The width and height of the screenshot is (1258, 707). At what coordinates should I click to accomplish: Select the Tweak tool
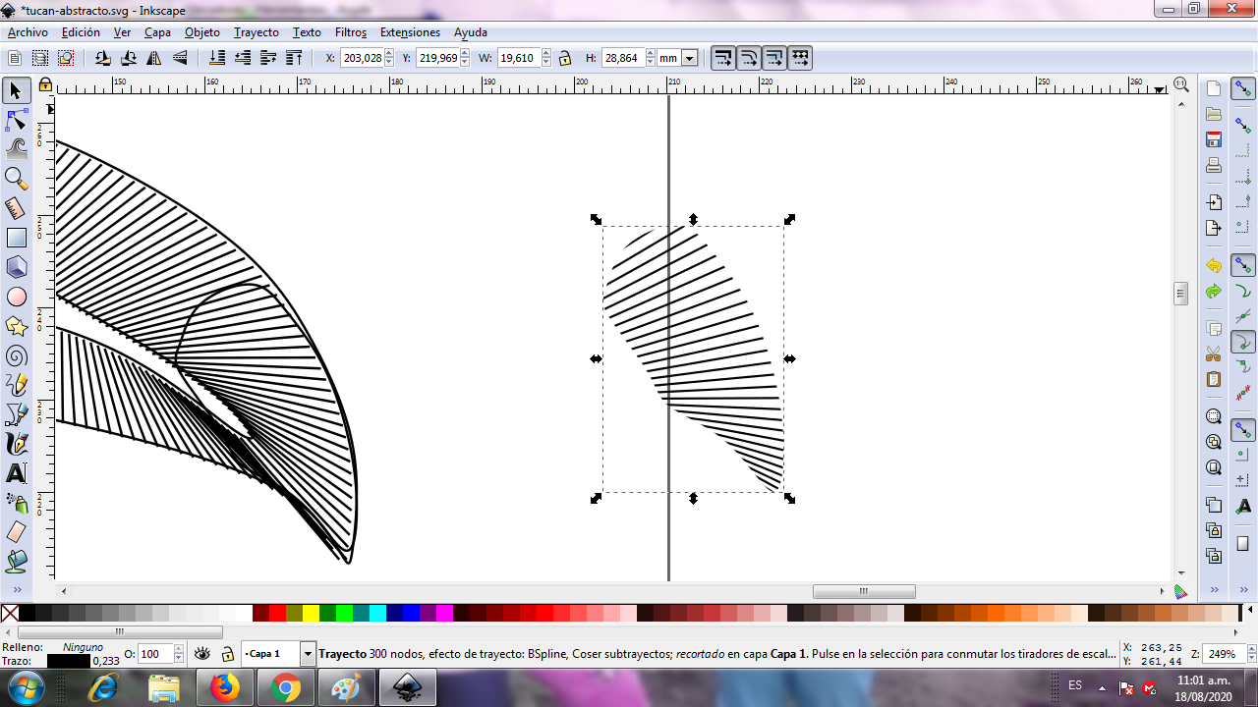[x=16, y=149]
